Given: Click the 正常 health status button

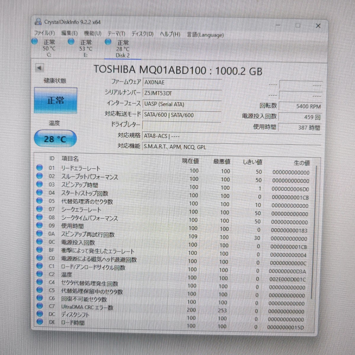Looking at the screenshot, I should pos(56,100).
